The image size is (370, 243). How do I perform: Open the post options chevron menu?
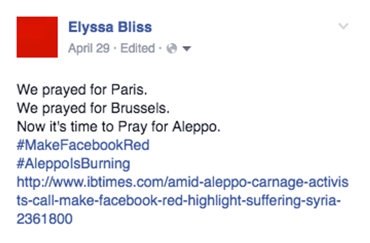pyautogui.click(x=343, y=26)
